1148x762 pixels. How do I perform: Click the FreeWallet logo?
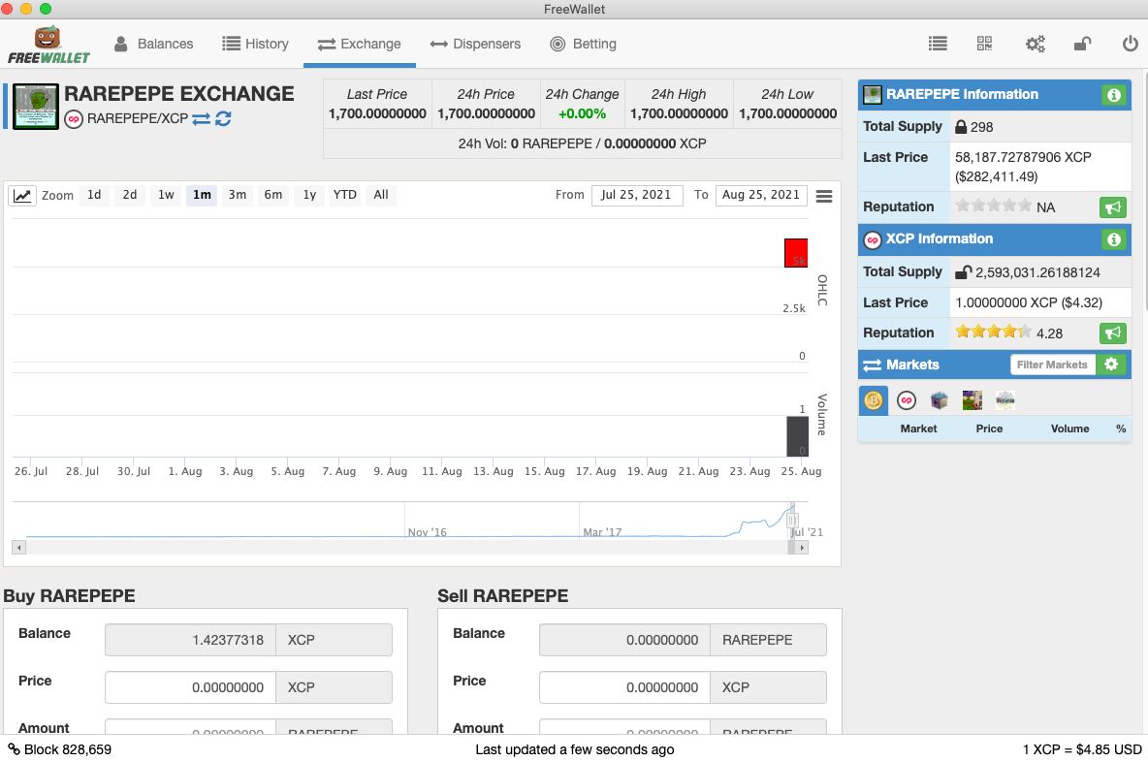[48, 45]
